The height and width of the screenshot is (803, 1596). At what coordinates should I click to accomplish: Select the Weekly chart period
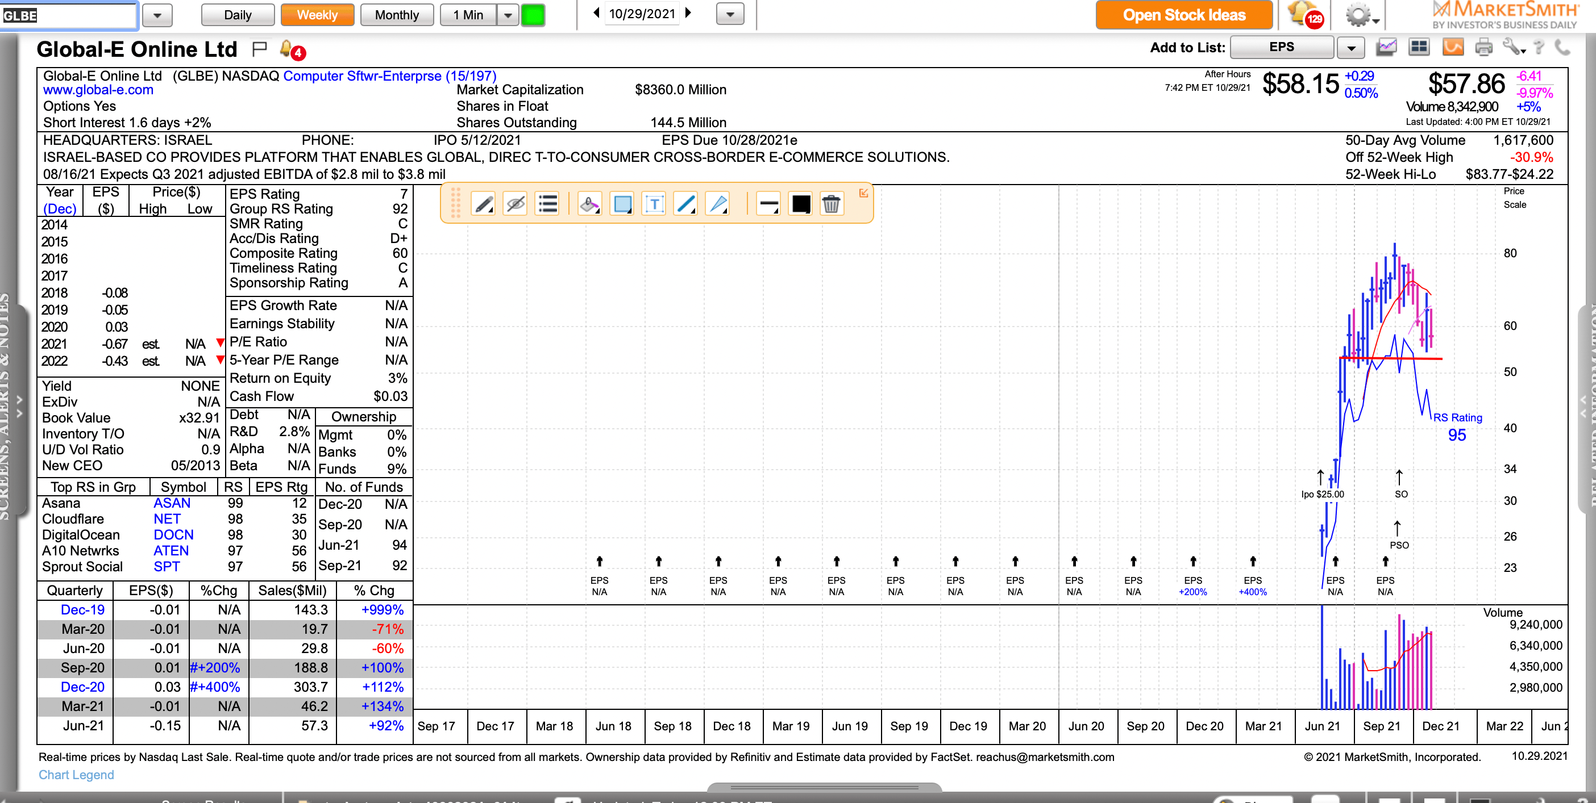click(x=317, y=15)
